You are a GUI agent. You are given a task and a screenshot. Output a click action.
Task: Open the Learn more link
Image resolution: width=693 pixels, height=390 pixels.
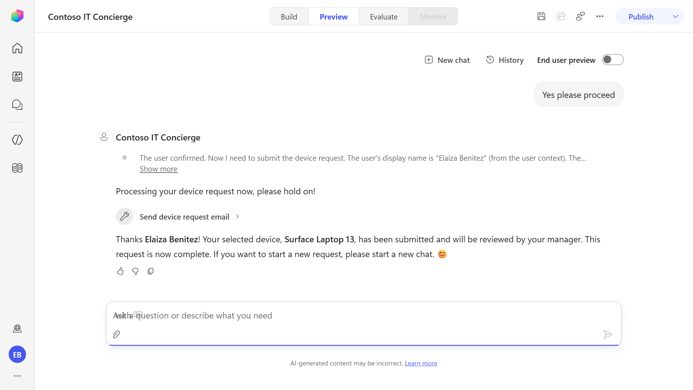tap(421, 363)
